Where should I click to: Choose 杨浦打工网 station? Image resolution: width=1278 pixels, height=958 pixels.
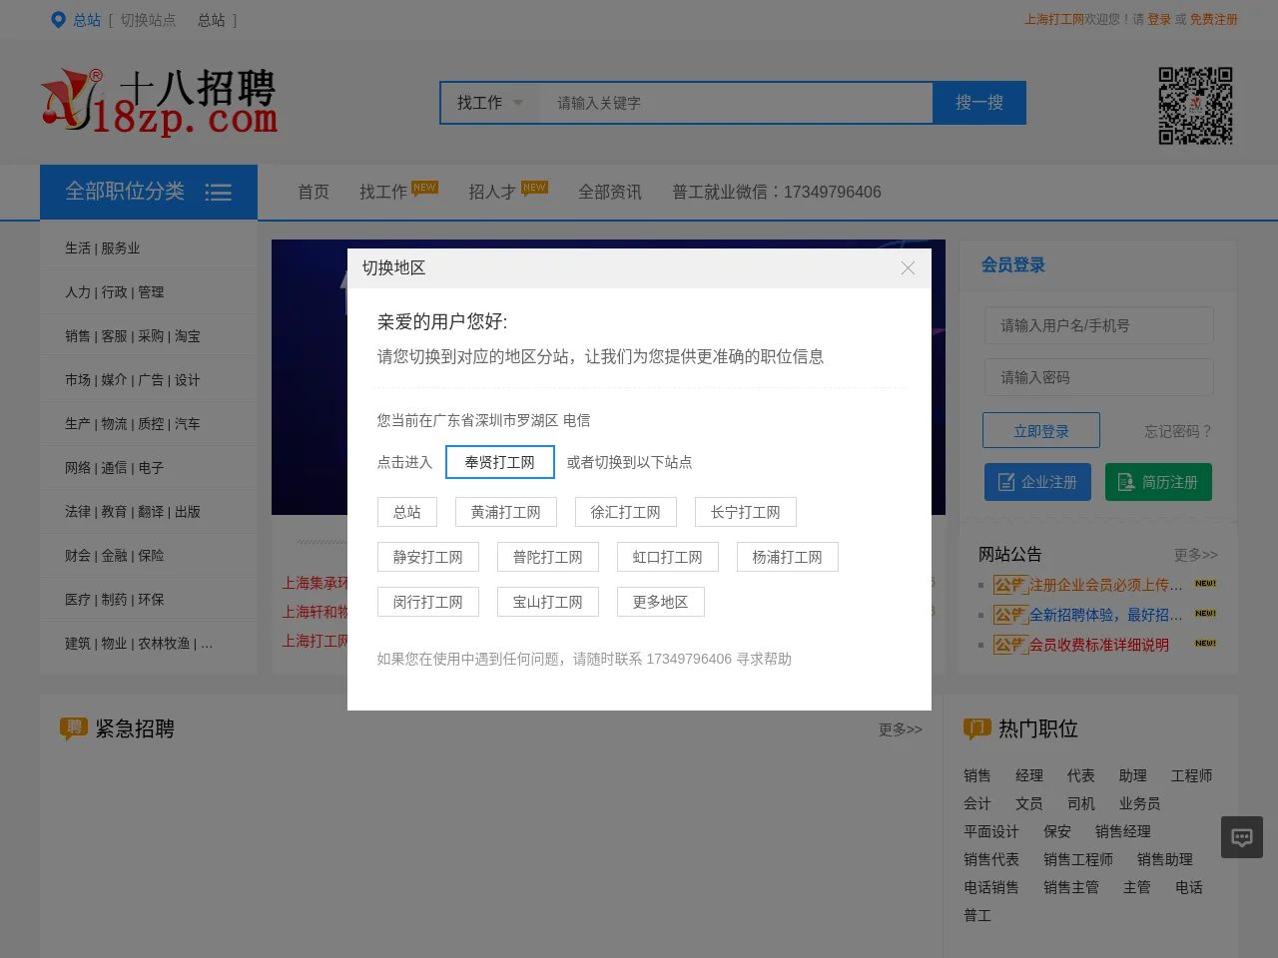[788, 557]
